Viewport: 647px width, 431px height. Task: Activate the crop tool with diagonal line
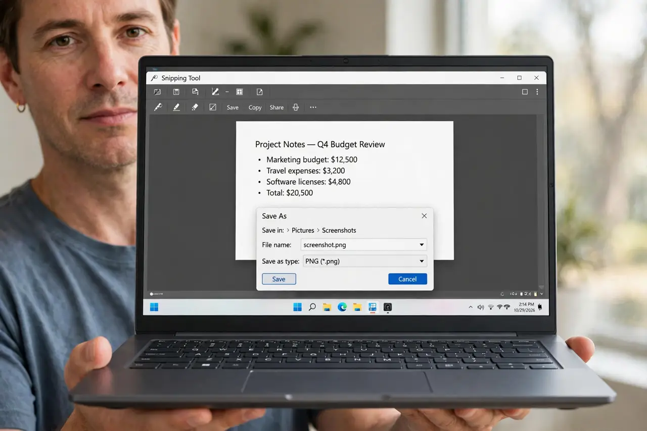click(x=213, y=107)
